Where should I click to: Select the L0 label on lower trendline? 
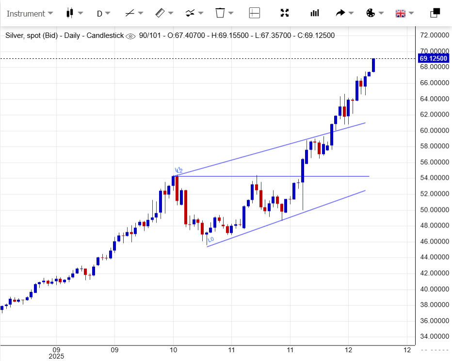pos(211,240)
